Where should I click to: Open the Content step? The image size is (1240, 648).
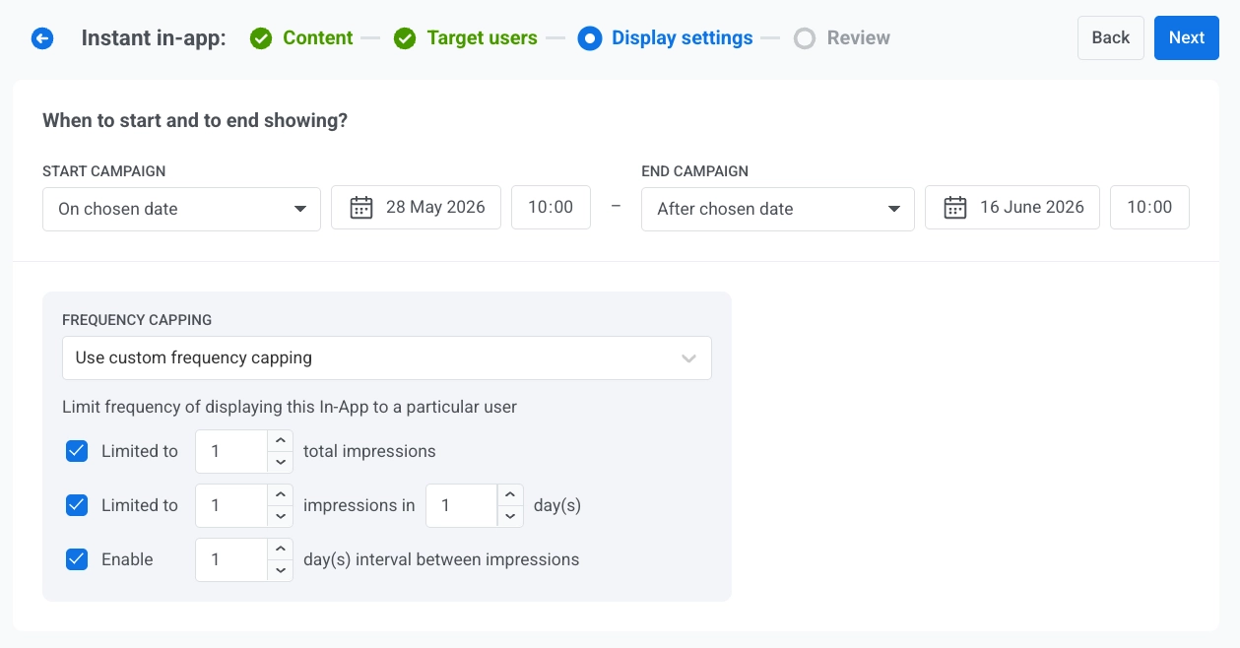point(317,38)
